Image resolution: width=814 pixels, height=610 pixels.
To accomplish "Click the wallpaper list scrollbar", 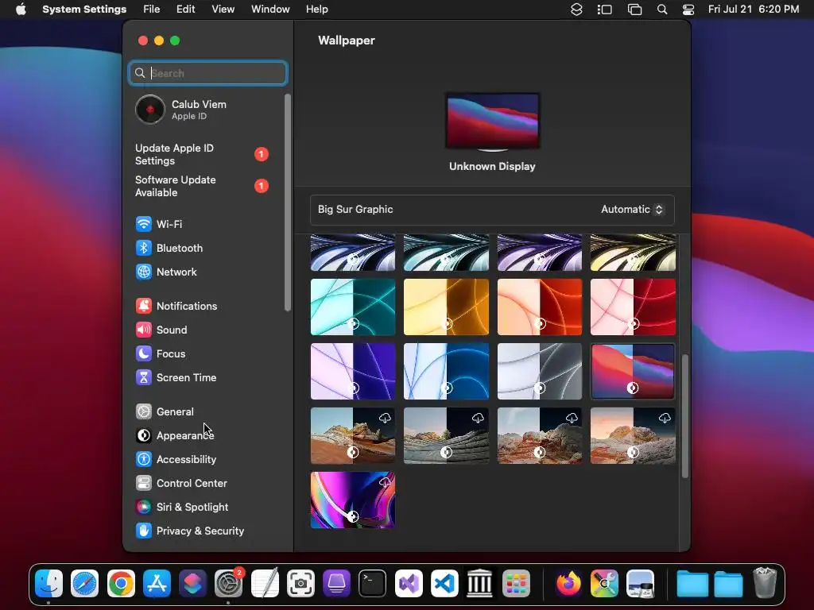I will pyautogui.click(x=685, y=416).
